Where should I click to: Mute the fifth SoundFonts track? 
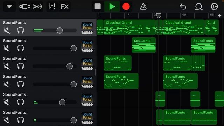[x=7, y=102]
